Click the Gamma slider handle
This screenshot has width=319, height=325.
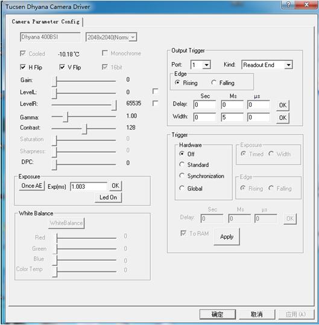(66, 117)
